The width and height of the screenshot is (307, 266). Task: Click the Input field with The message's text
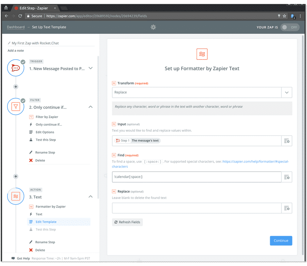[197, 141]
